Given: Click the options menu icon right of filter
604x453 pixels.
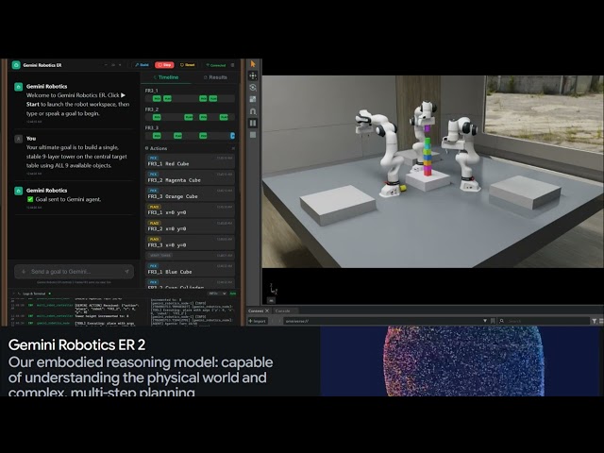Looking at the screenshot, I should [601, 321].
